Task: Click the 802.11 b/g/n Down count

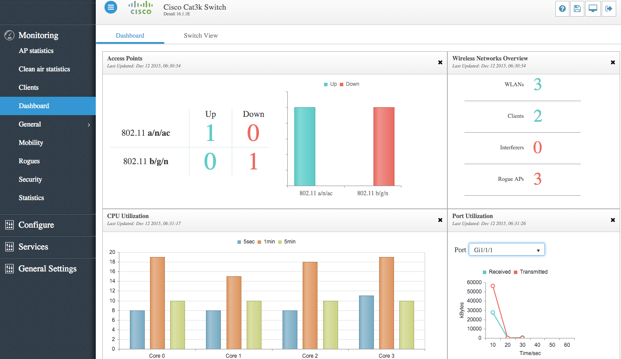Action: click(x=253, y=161)
